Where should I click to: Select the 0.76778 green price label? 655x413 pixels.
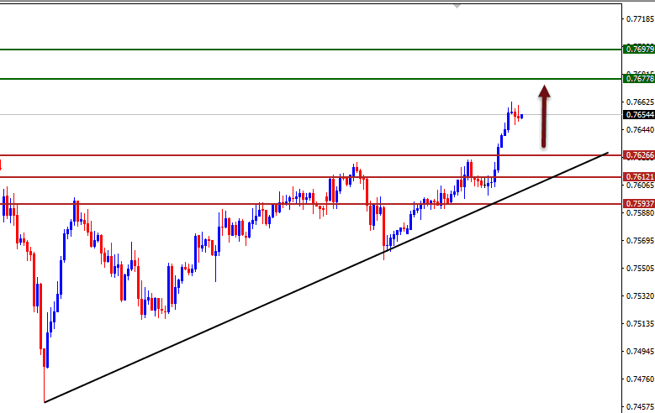(638, 78)
